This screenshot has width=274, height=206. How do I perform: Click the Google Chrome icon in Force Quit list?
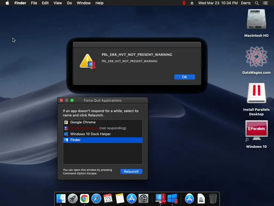(x=66, y=122)
